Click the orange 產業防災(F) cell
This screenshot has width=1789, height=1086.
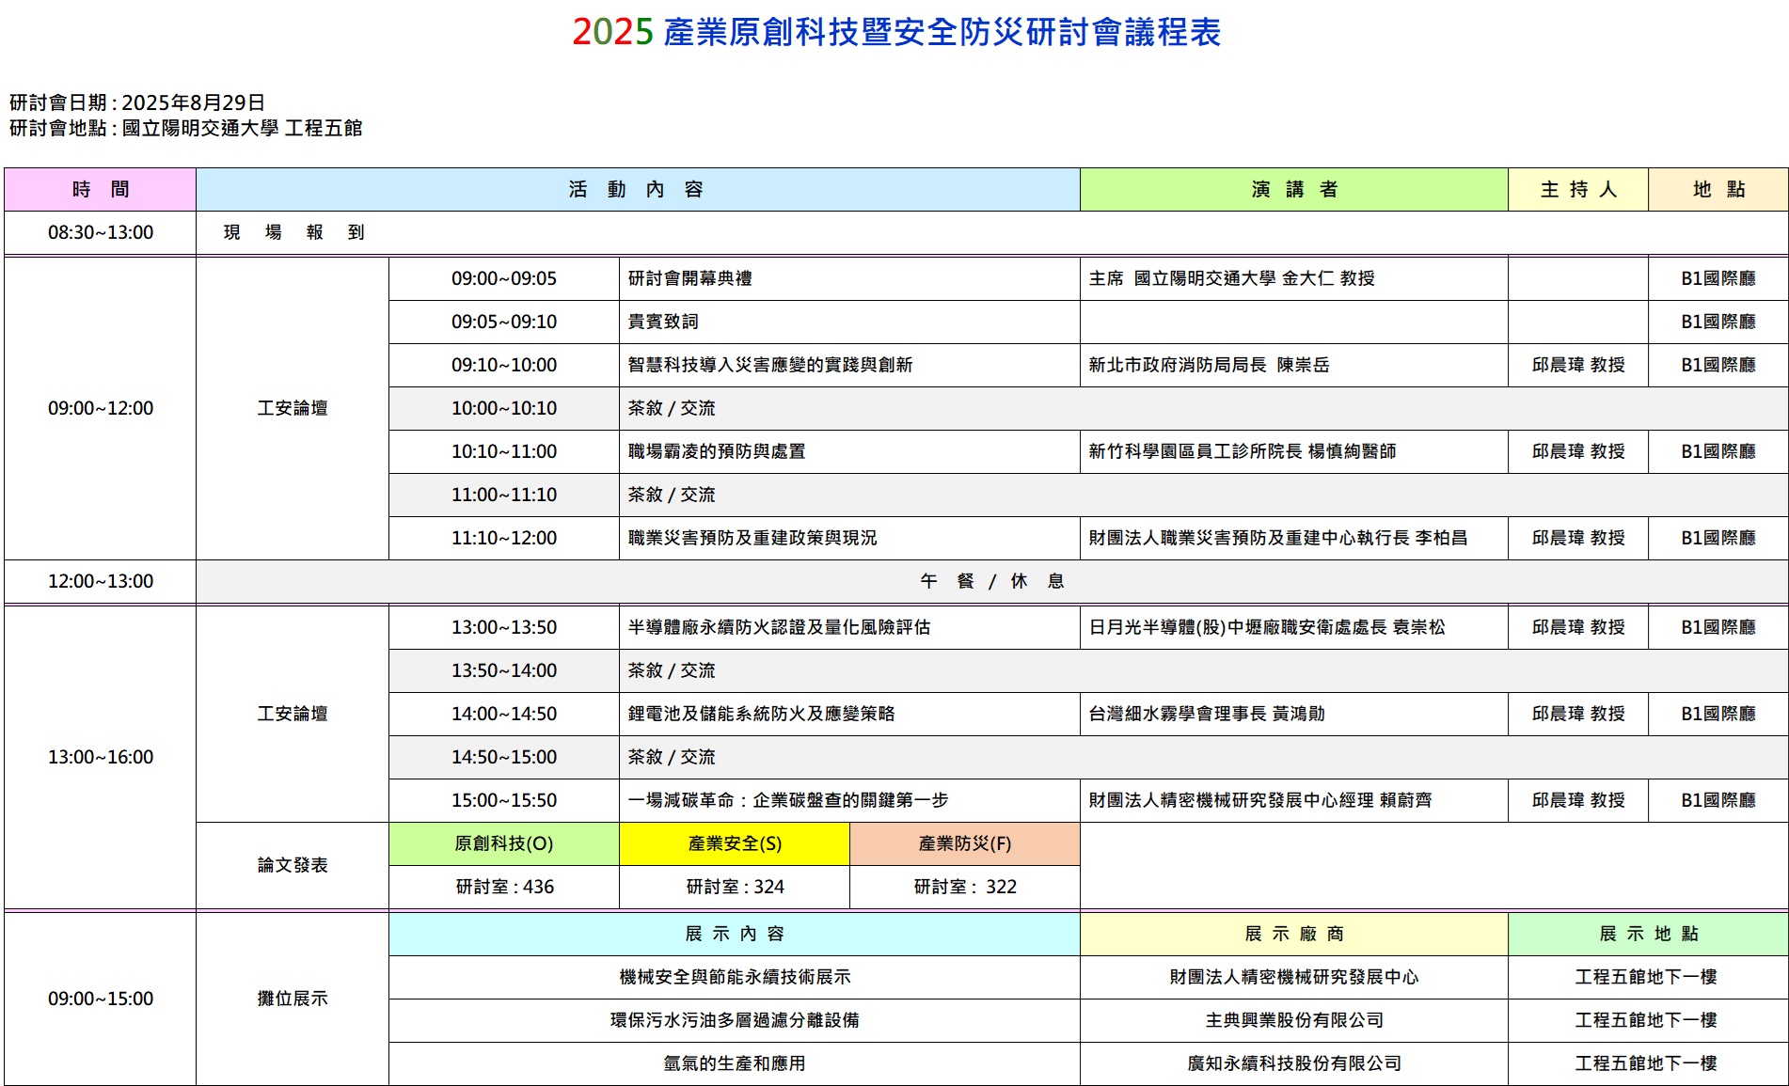tap(965, 843)
